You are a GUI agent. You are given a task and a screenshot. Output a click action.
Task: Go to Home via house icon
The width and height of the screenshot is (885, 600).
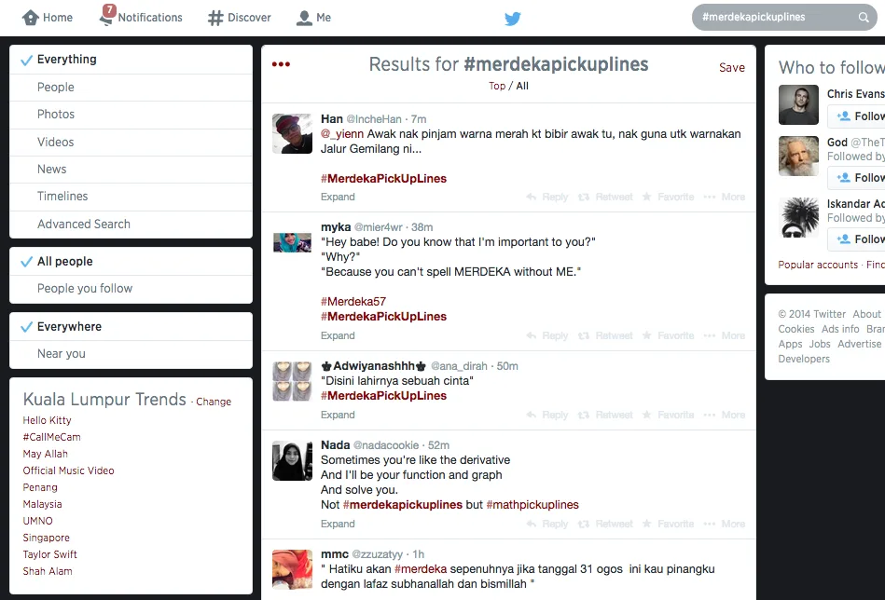[31, 18]
